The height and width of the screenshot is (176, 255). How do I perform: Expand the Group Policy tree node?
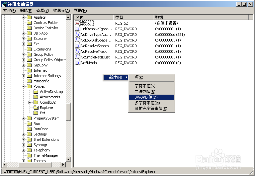[x=24, y=55]
